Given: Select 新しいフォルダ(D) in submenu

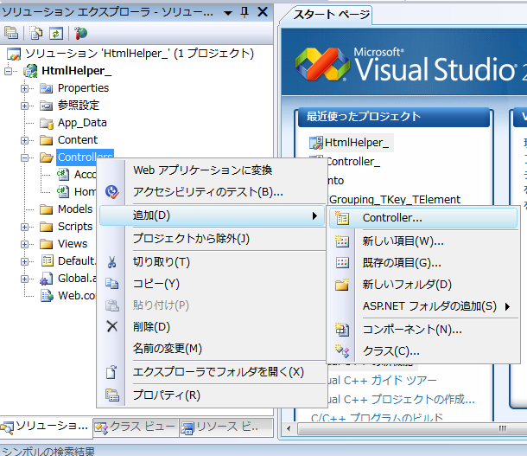Looking at the screenshot, I should 423,285.
